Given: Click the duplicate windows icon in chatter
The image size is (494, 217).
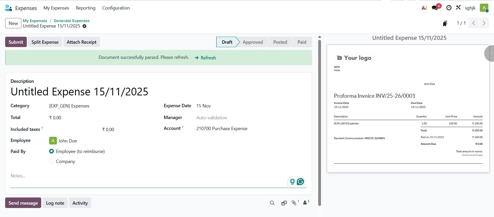Looking at the screenshot, I should [x=284, y=203].
